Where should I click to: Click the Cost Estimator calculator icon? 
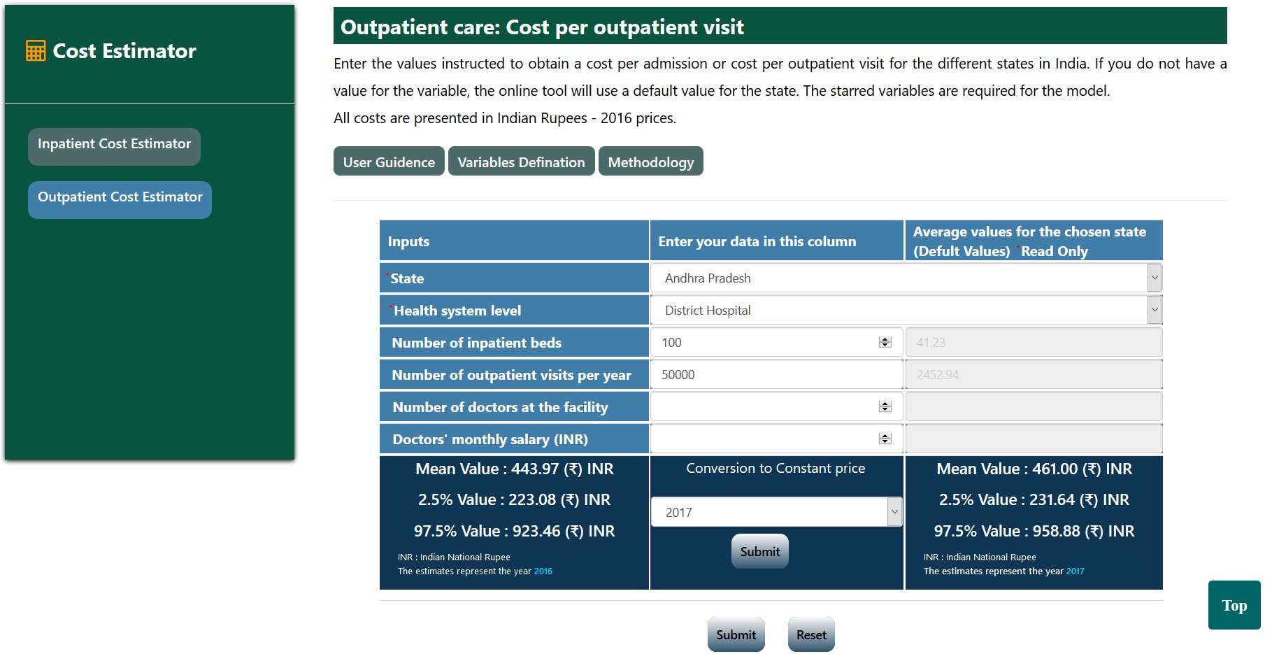pyautogui.click(x=36, y=51)
